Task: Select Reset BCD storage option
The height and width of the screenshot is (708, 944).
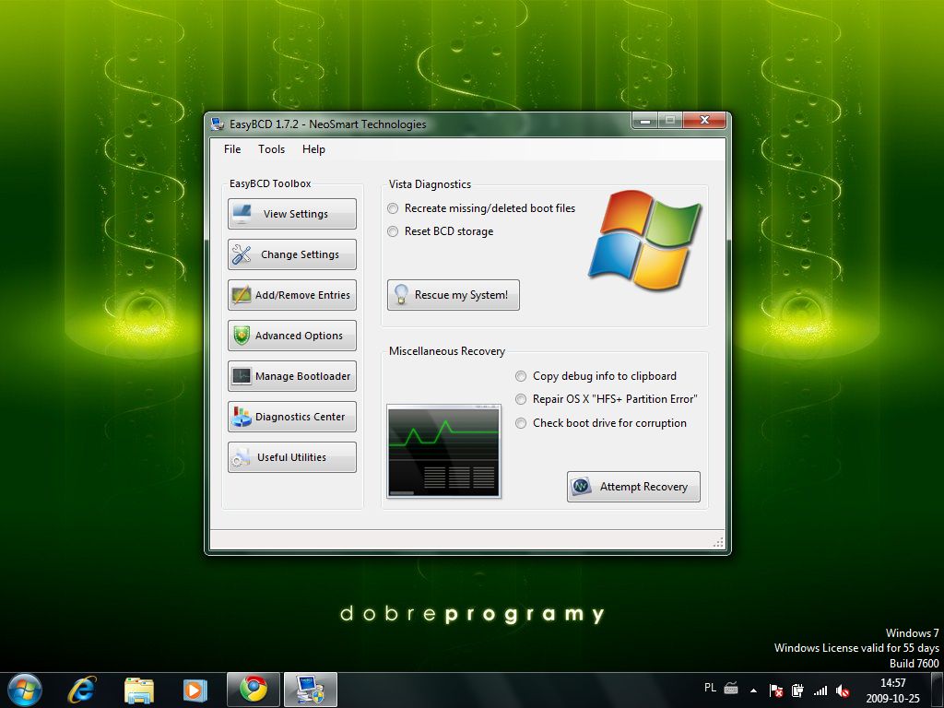Action: coord(394,231)
